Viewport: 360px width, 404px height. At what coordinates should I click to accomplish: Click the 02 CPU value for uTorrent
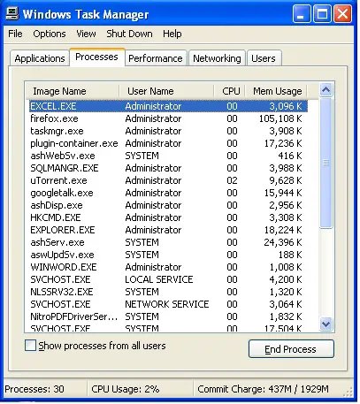click(232, 180)
